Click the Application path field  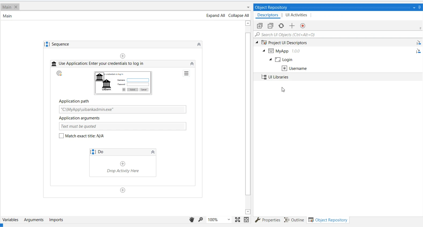pos(123,109)
